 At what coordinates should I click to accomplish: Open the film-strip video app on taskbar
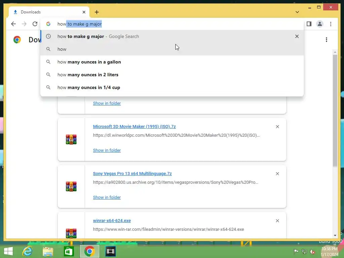pos(110,251)
